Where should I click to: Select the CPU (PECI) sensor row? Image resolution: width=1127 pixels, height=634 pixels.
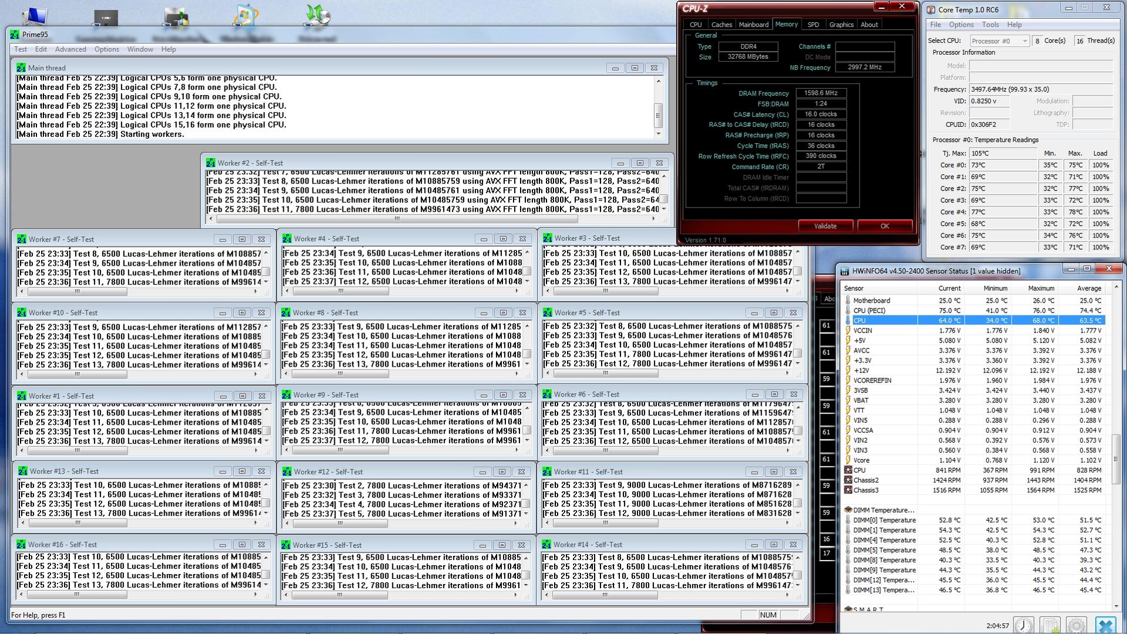pyautogui.click(x=974, y=311)
